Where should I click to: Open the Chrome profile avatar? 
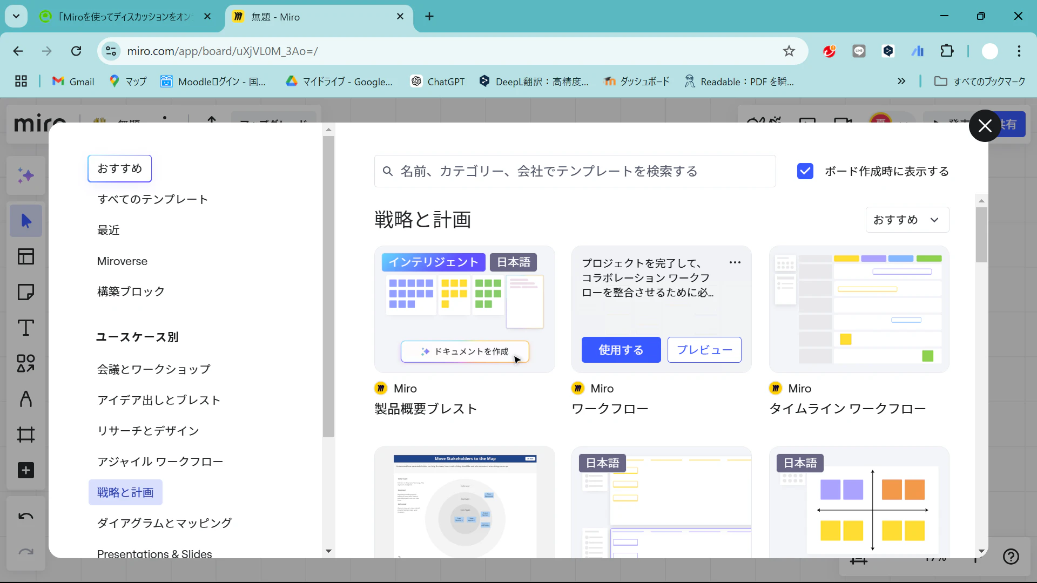point(989,51)
